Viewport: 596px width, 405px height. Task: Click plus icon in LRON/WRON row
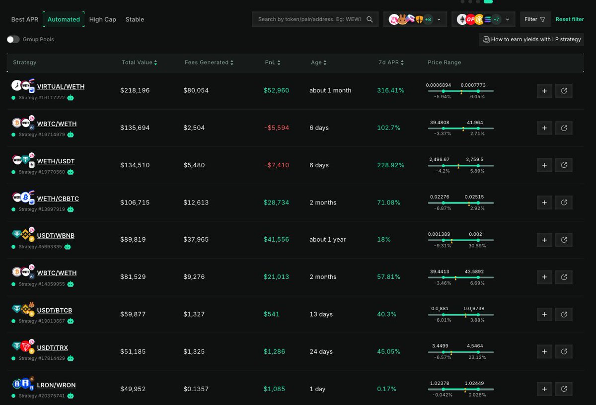[x=544, y=389]
